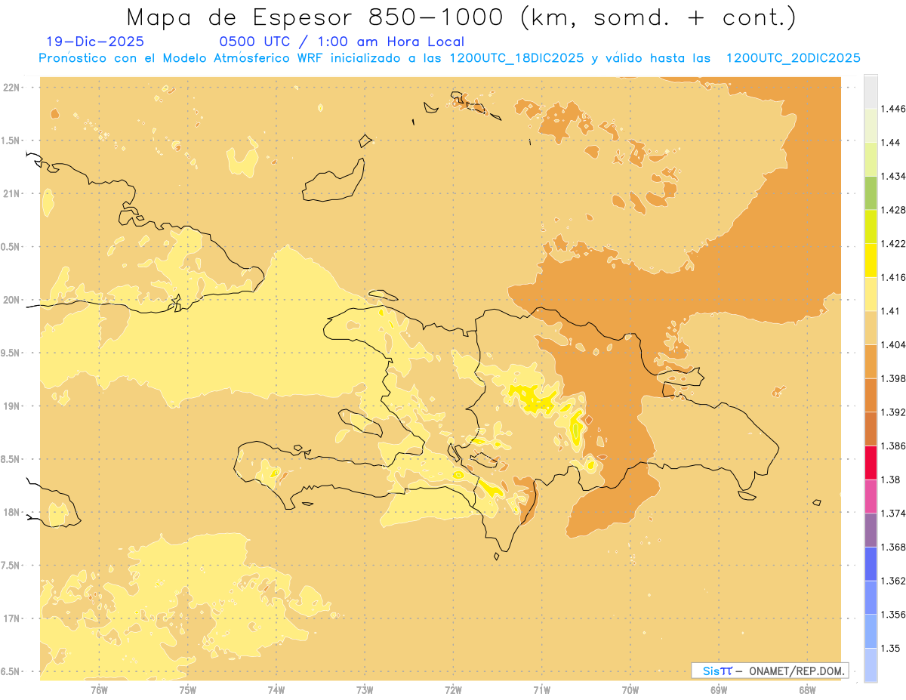Click the purple swatch in the color bar

(871, 530)
